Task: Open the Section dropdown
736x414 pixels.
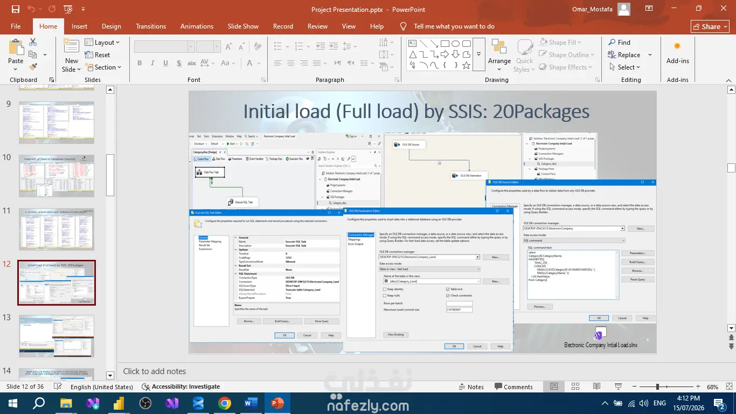Action: click(103, 67)
